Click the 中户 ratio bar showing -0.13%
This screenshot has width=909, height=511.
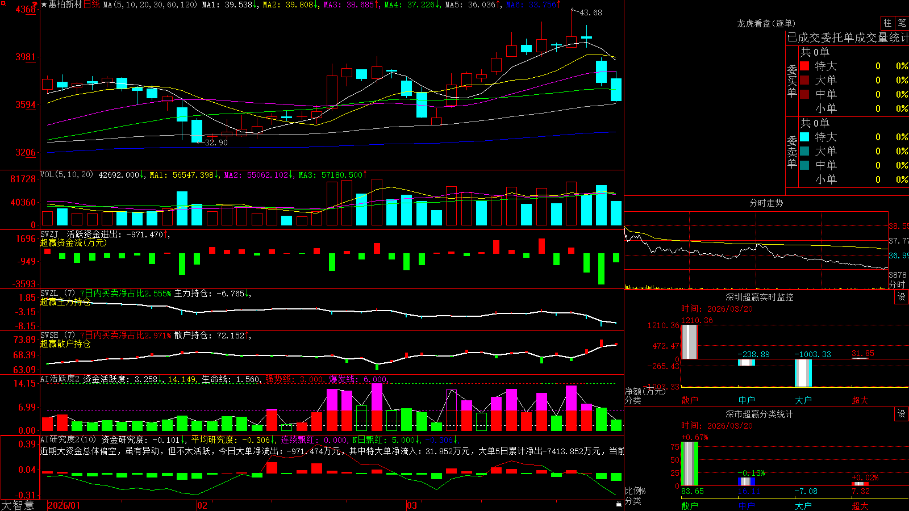coord(746,481)
